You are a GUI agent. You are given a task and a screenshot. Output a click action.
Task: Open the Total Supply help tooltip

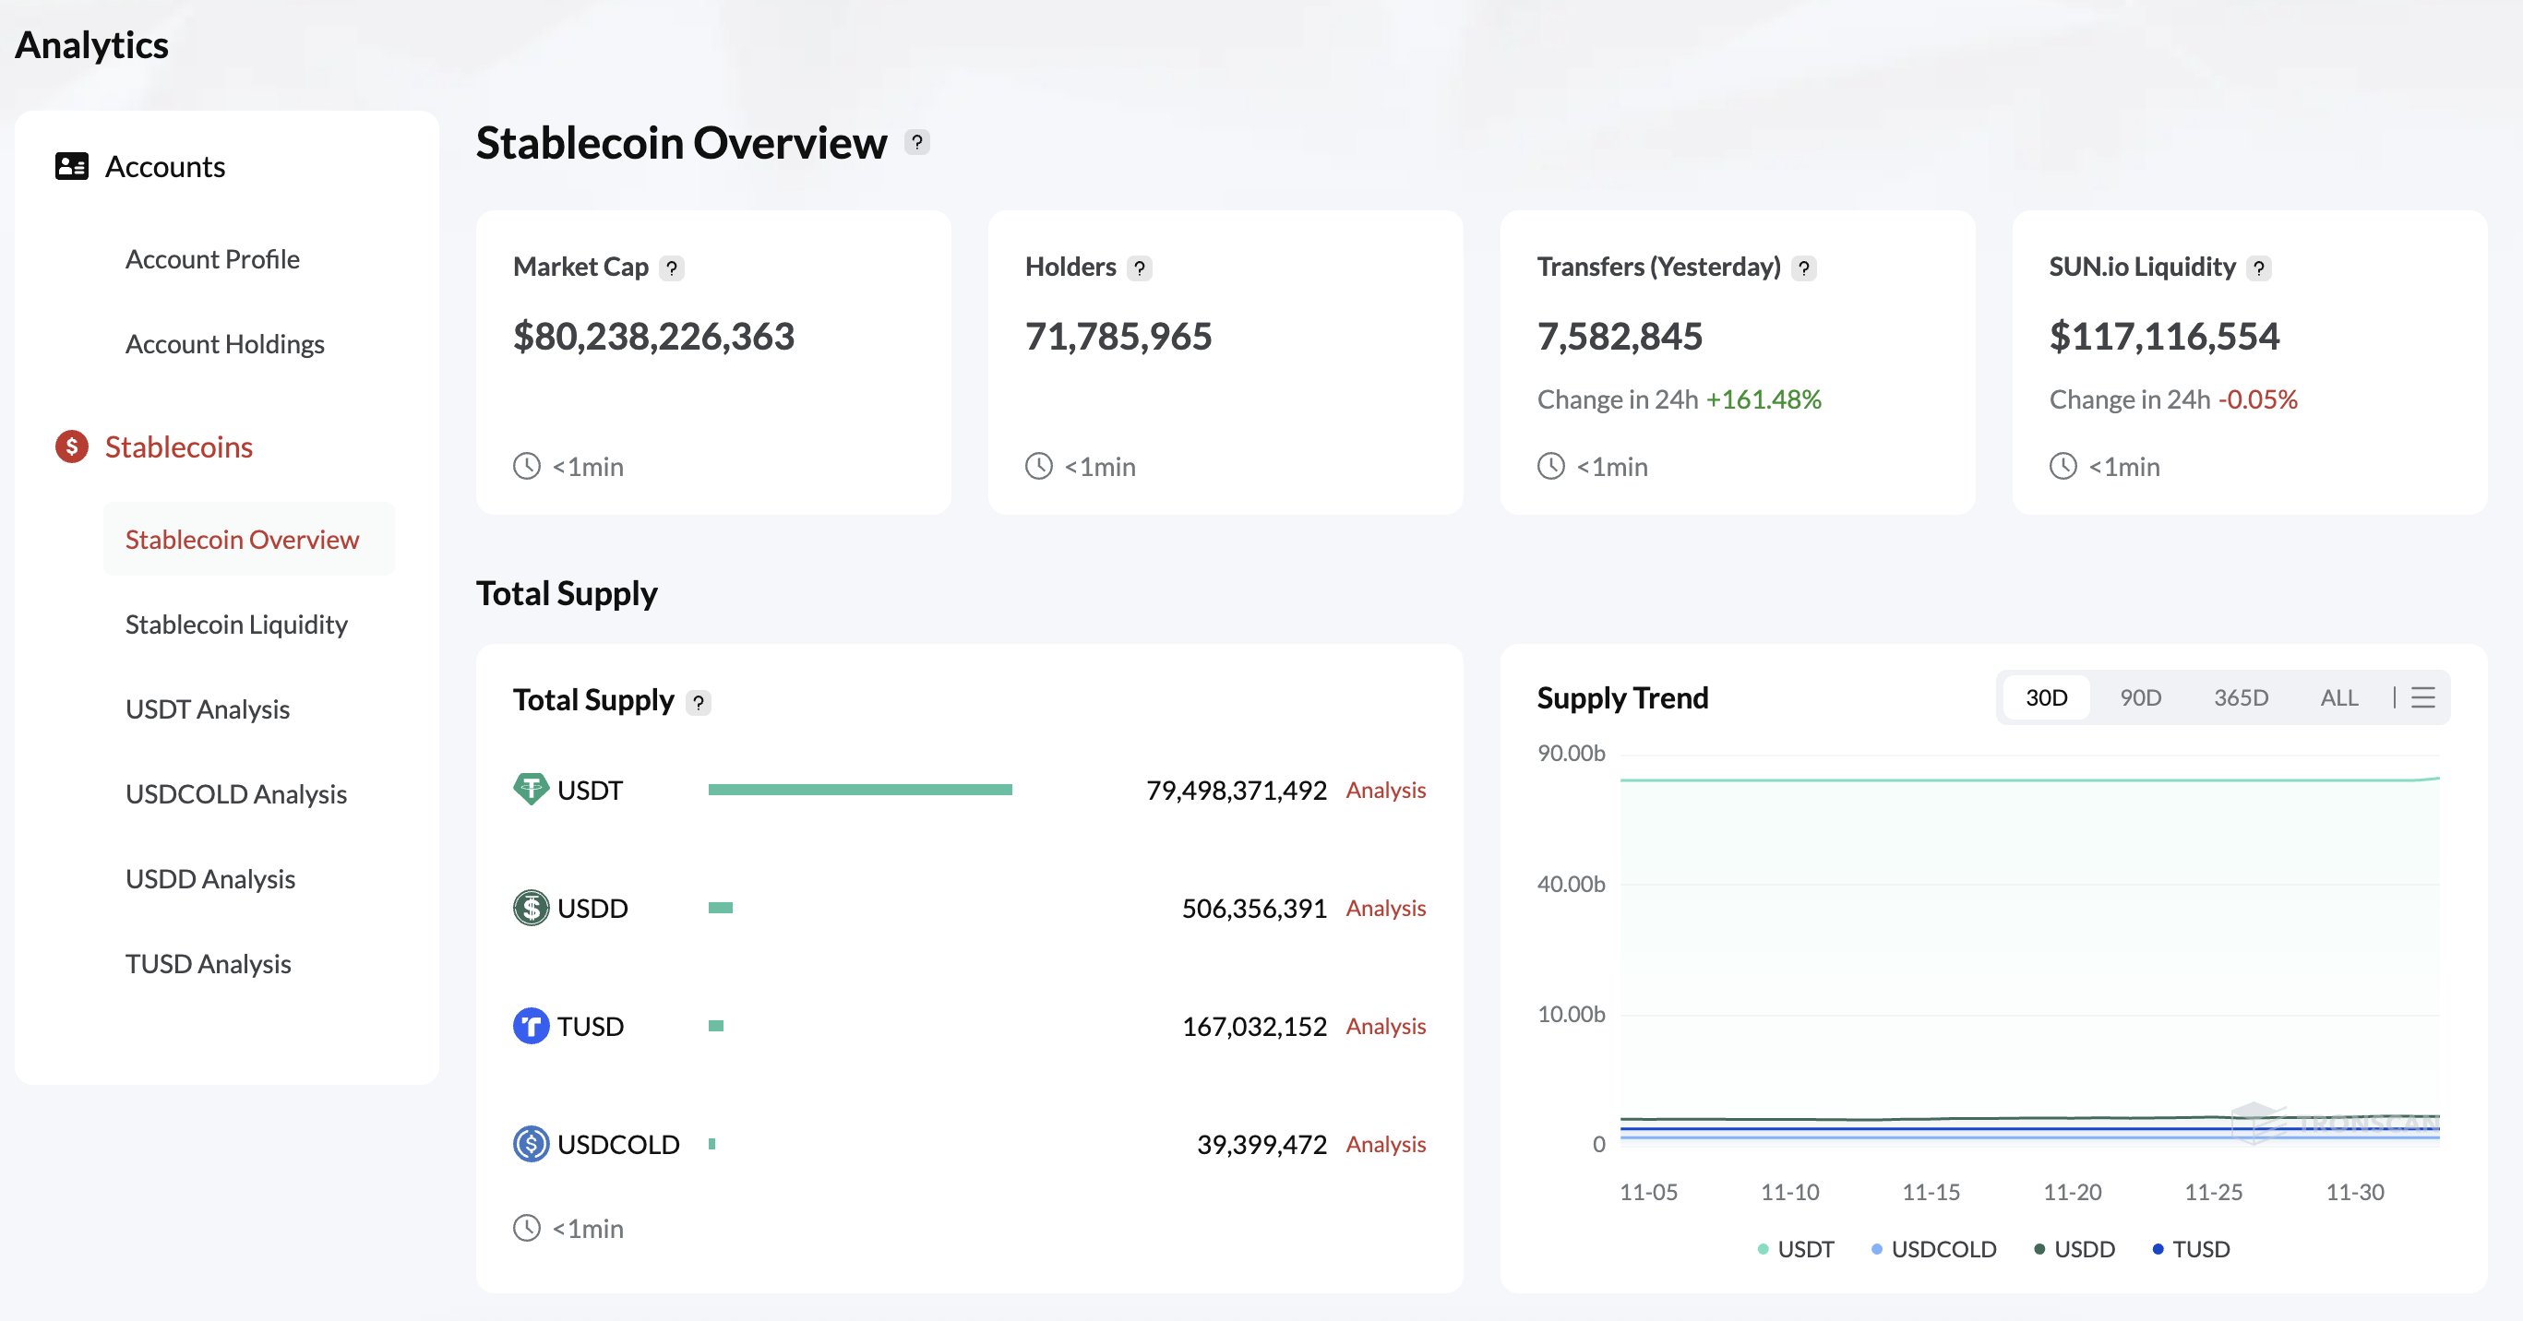coord(699,701)
